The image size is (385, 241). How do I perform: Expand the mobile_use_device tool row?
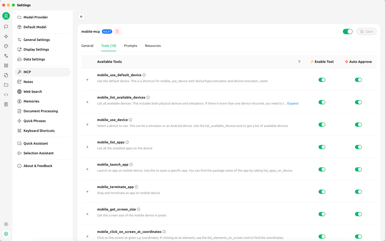(87, 124)
